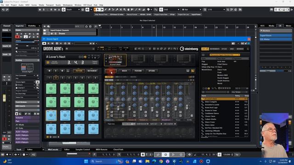Expand the Track Versions section in Inspector
294x165 pixels.
27,102
